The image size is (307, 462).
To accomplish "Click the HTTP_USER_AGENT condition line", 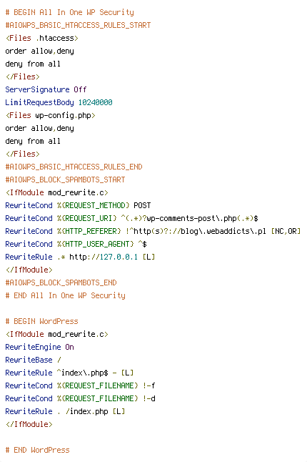I will pos(76,245).
